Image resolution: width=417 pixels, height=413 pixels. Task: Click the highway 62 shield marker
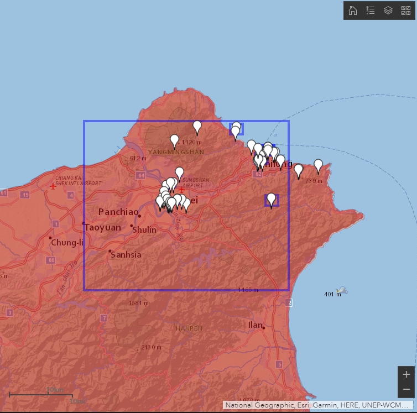click(258, 174)
